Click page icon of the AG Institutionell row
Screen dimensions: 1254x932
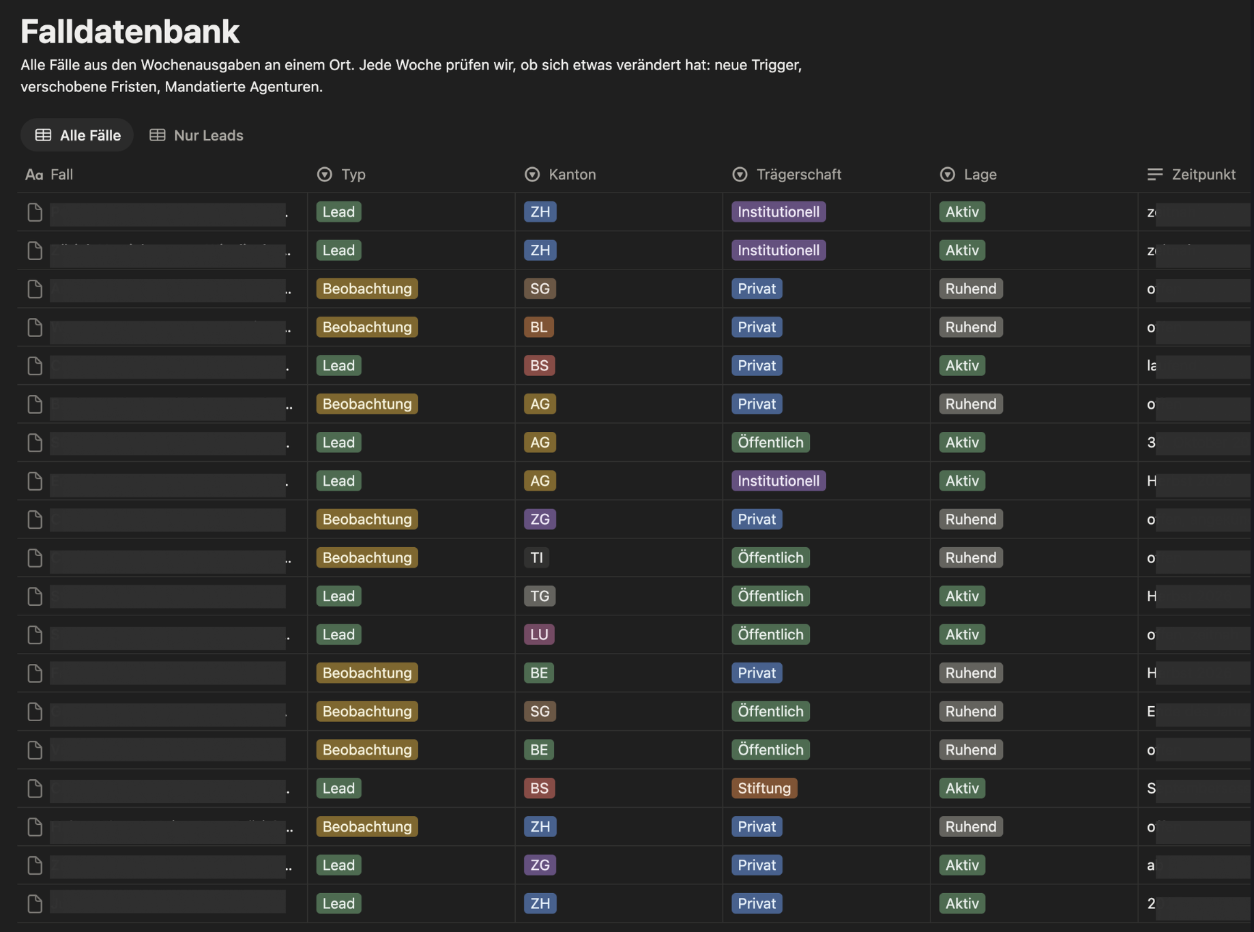(x=35, y=481)
